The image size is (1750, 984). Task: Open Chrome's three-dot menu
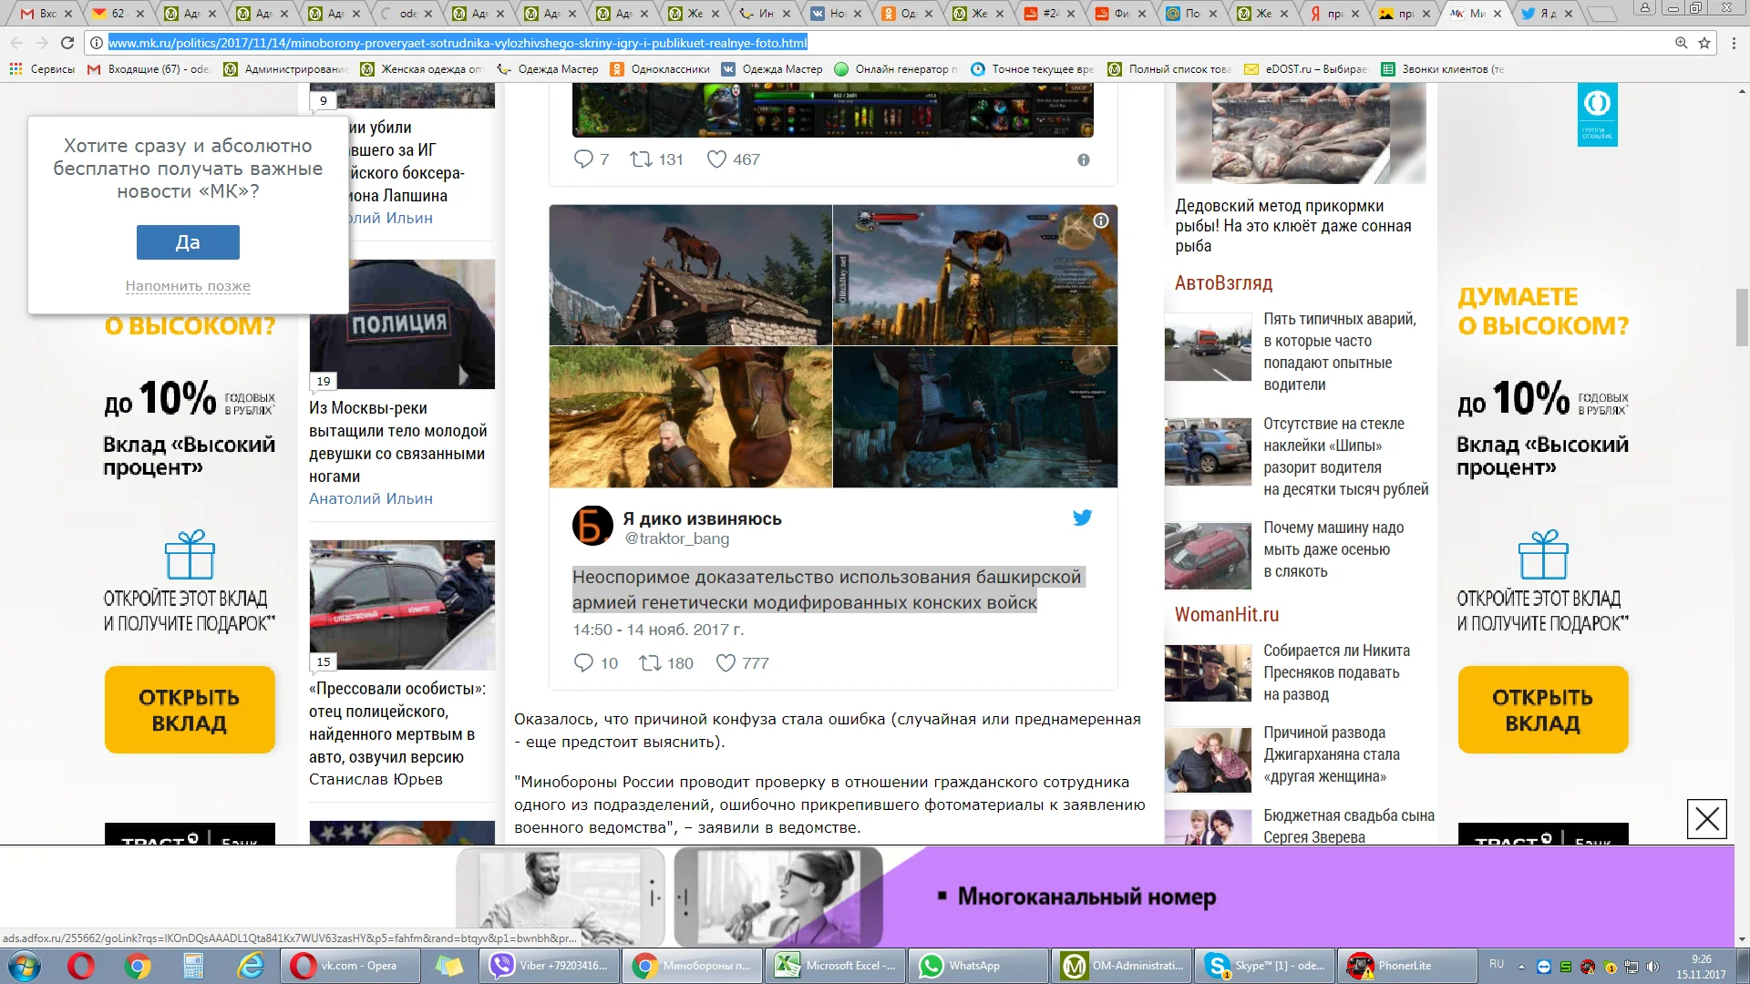point(1732,43)
